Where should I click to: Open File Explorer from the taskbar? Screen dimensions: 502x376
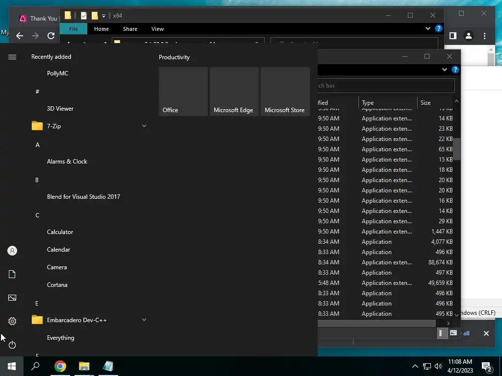click(84, 366)
